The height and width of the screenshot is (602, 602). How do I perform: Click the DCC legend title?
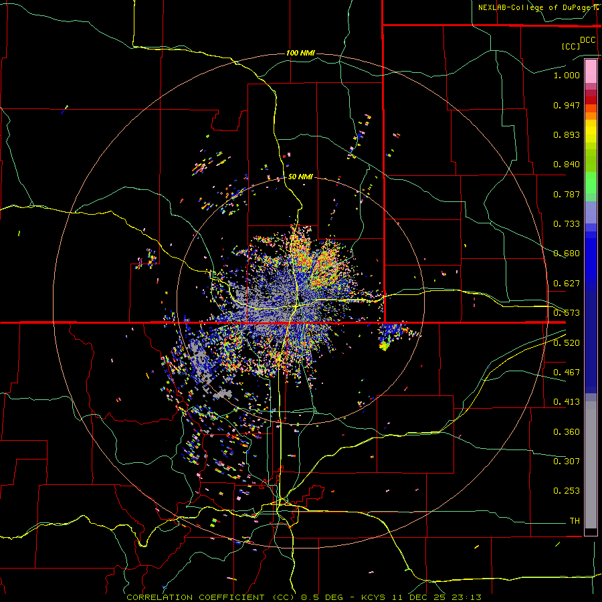click(588, 40)
